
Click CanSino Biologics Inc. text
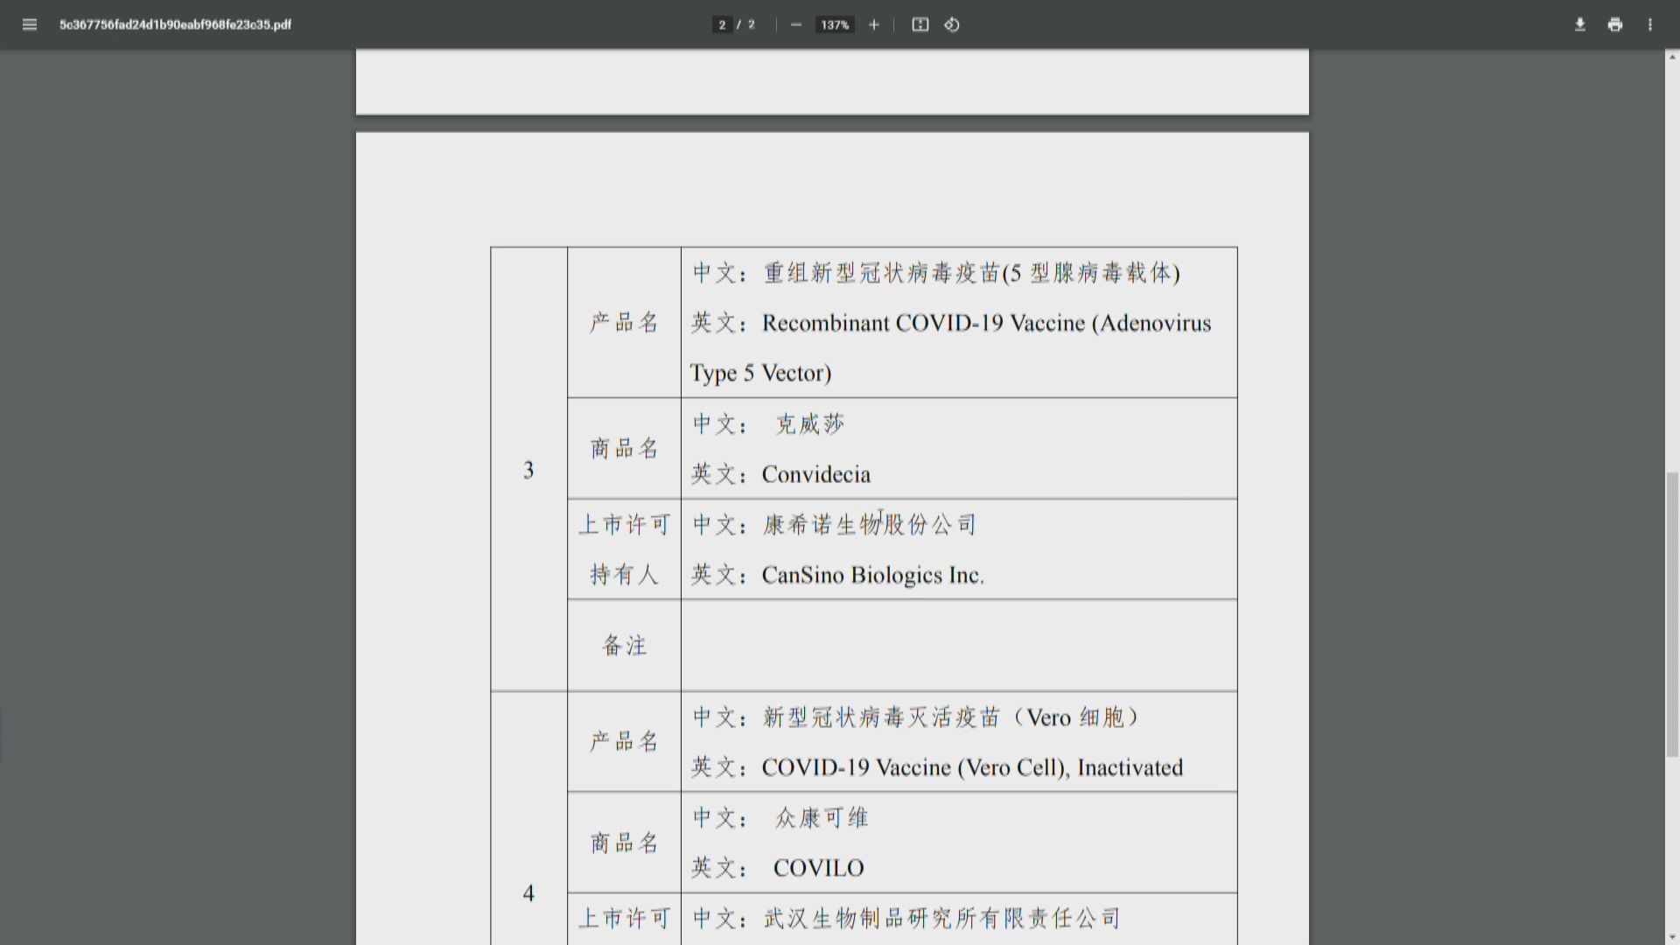point(871,575)
